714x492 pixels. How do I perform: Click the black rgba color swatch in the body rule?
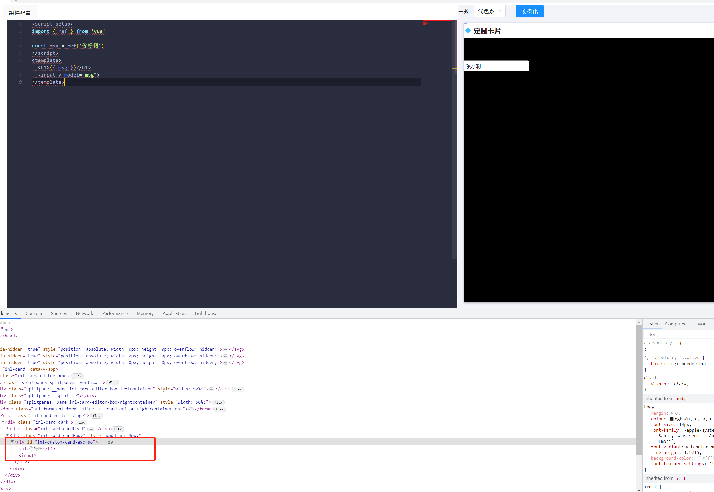click(x=671, y=419)
